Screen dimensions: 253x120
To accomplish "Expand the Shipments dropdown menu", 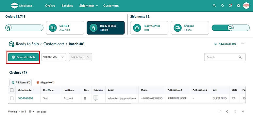I will pyautogui.click(x=89, y=6).
